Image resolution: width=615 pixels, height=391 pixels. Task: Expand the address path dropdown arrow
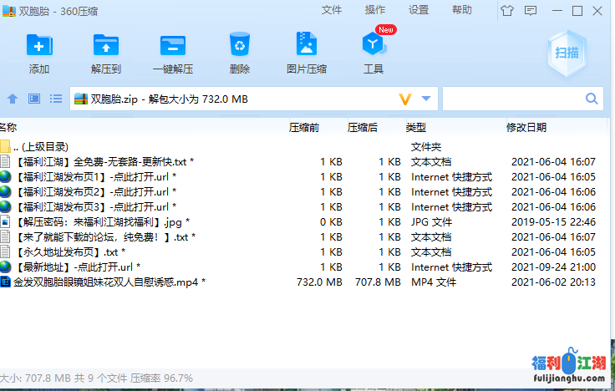point(426,99)
